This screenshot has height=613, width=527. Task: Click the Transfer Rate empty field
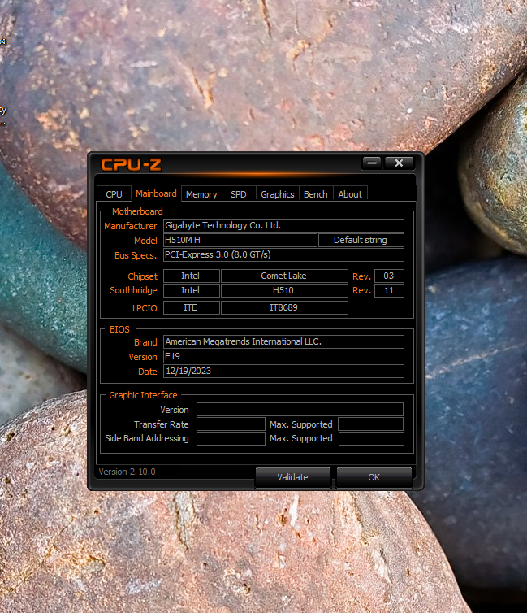[x=231, y=424]
